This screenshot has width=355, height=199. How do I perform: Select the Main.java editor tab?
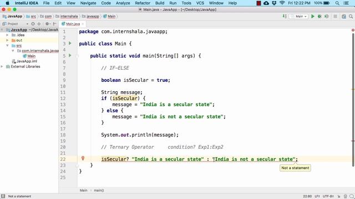click(73, 24)
